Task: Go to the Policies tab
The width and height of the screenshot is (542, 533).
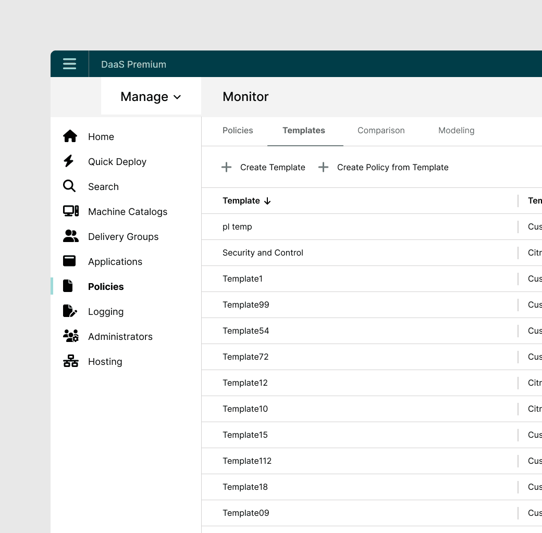Action: pos(238,131)
